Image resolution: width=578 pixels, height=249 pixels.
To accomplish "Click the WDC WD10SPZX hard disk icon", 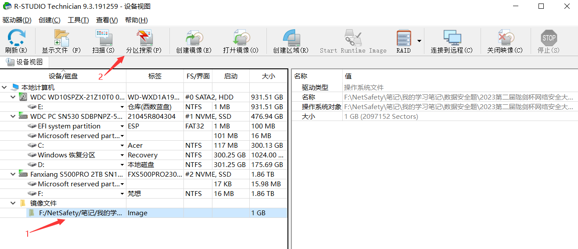I will pos(23,97).
